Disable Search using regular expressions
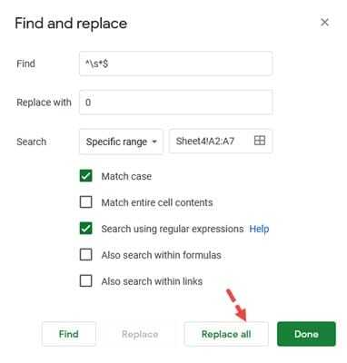The image size is (347, 363). pyautogui.click(x=85, y=229)
